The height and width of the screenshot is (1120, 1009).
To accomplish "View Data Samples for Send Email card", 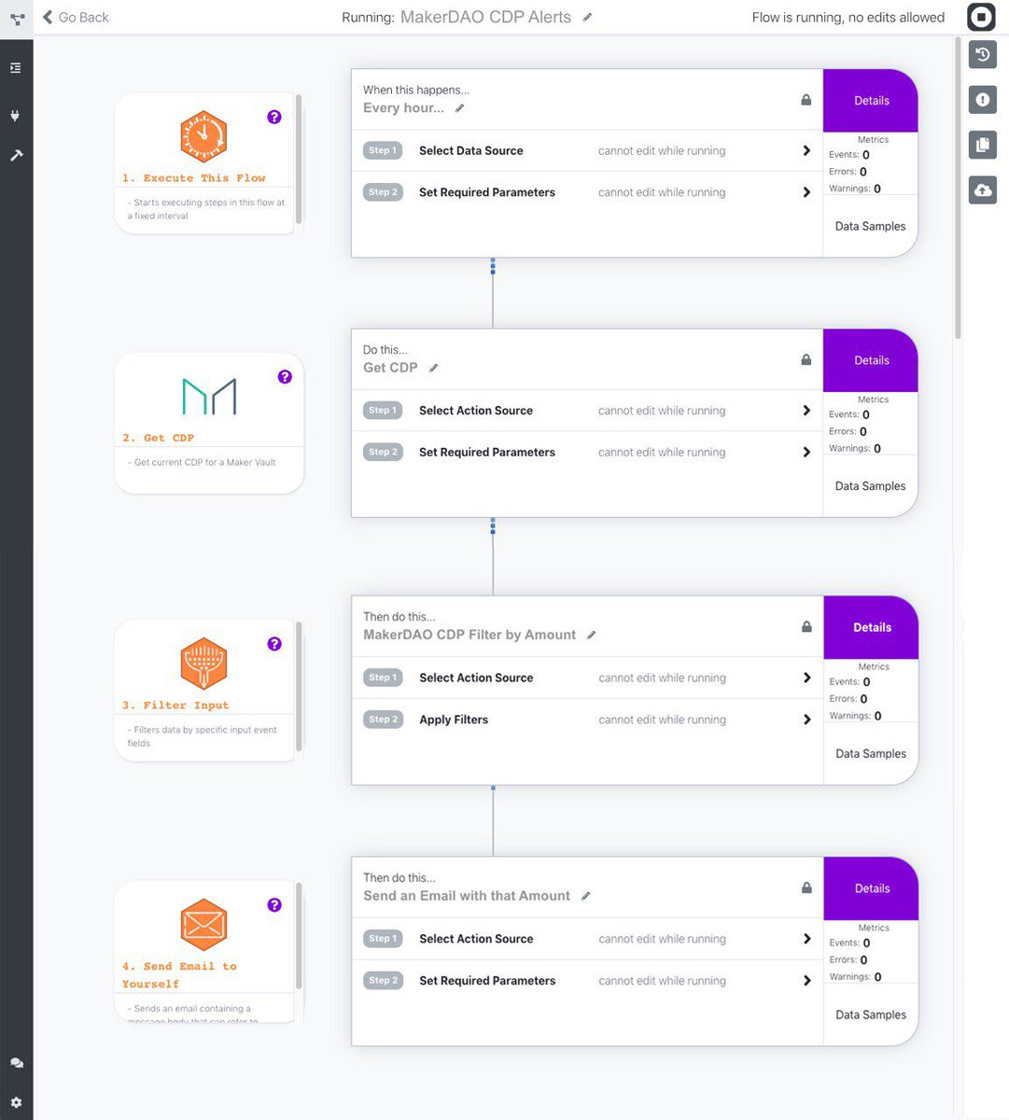I will (x=871, y=1015).
